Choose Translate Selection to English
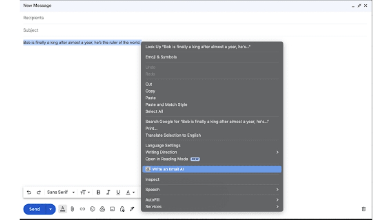This screenshot has height=220, width=392. [212, 135]
